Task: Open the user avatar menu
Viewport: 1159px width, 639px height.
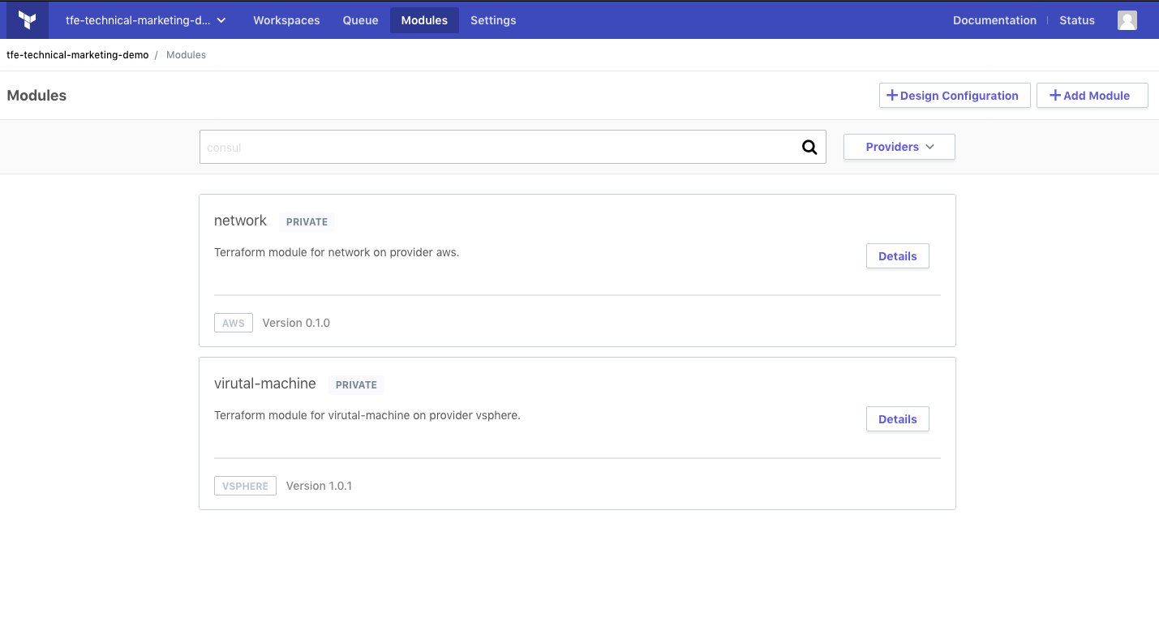Action: [x=1127, y=20]
